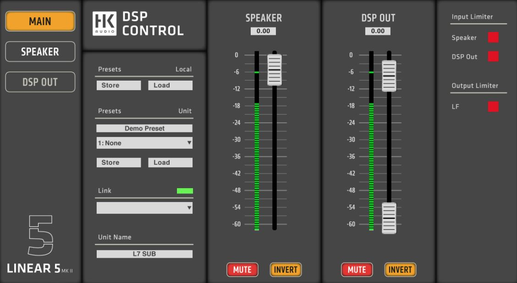The width and height of the screenshot is (517, 283).
Task: Switch to the MAIN tab
Action: [40, 22]
